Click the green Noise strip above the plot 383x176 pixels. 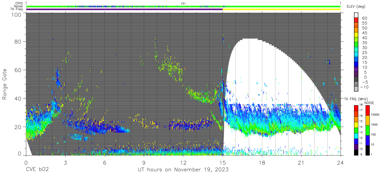(x=183, y=6)
